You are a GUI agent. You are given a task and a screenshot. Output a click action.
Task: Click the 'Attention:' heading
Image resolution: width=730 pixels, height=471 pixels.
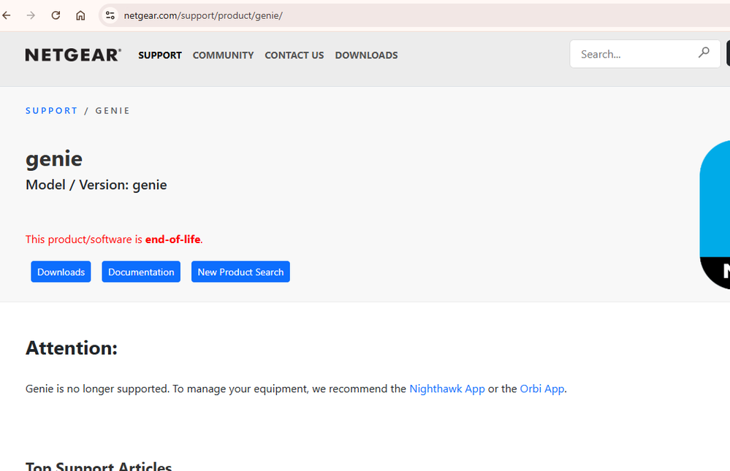coord(72,348)
